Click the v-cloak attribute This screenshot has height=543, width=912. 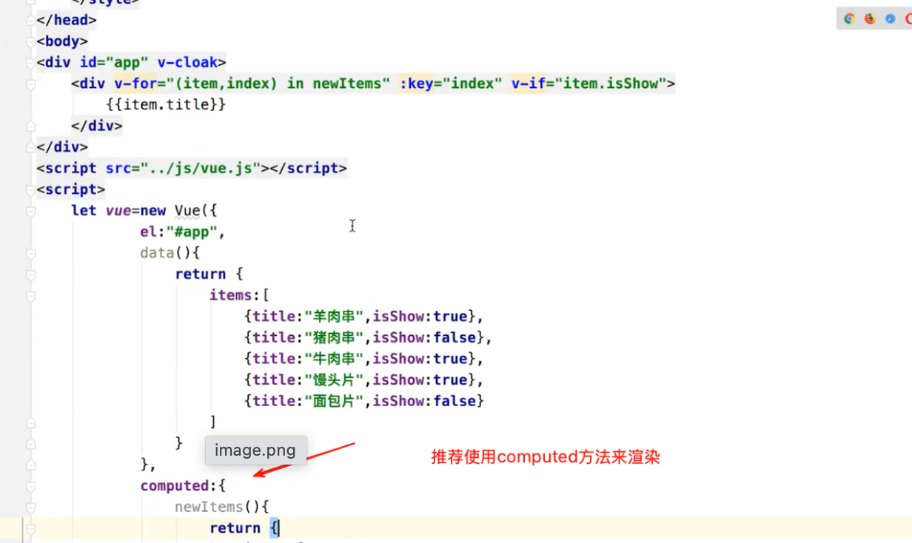[187, 62]
